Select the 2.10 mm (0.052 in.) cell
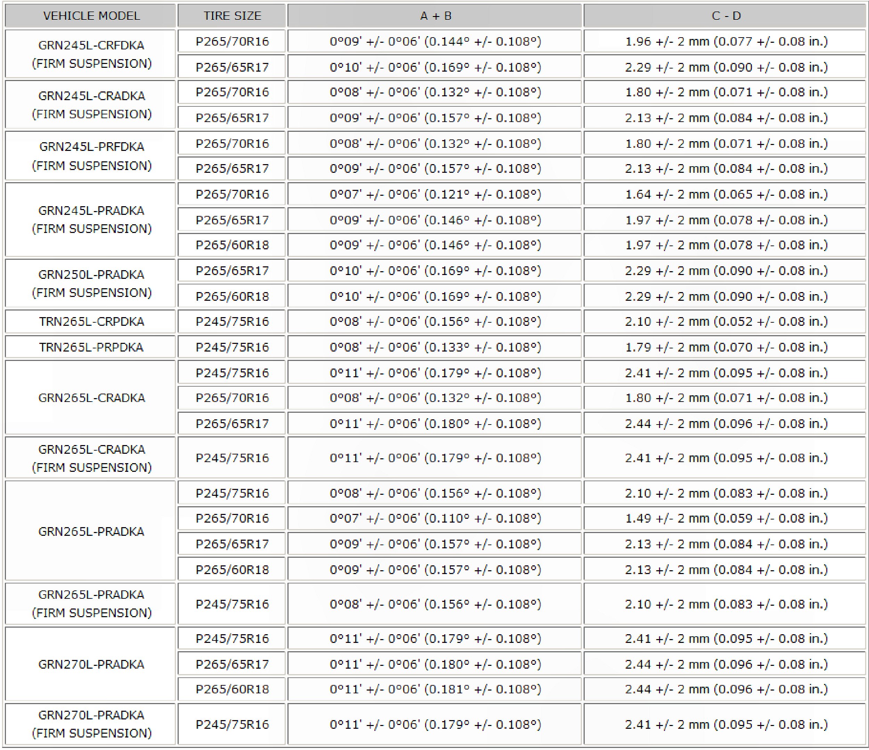869x750 pixels. click(x=726, y=322)
